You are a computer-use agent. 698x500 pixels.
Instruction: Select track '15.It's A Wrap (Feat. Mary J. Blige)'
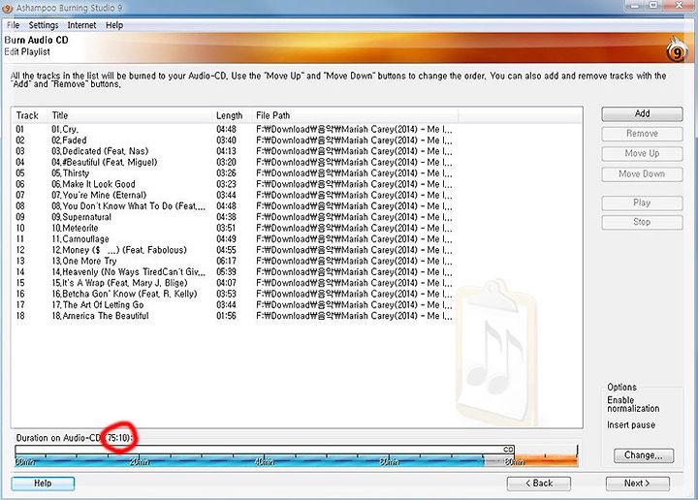click(119, 283)
